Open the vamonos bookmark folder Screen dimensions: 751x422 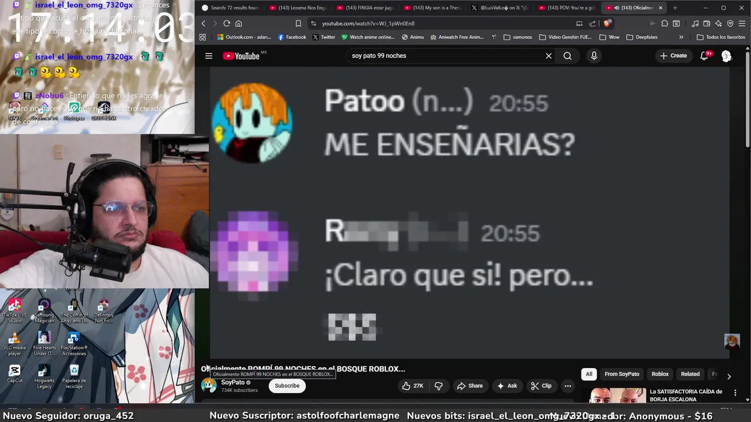(517, 37)
